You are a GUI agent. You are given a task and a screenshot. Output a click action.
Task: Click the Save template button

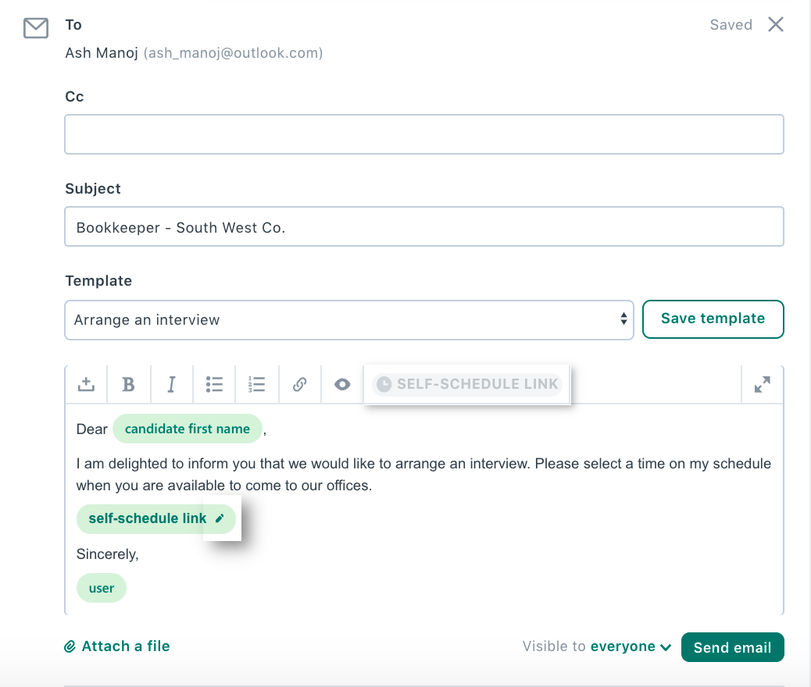tap(713, 319)
